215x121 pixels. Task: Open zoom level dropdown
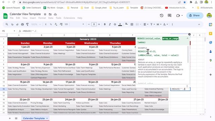tap(36, 24)
